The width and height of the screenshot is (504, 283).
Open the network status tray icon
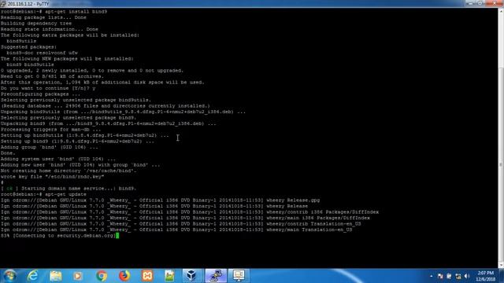point(458,276)
